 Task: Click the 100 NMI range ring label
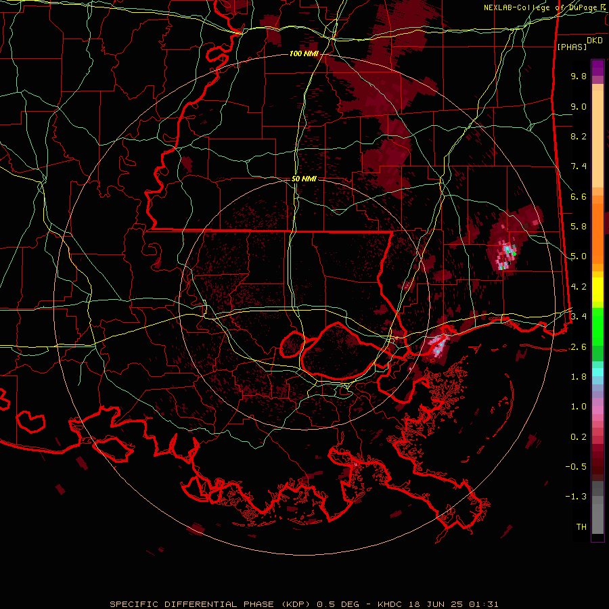(304, 53)
